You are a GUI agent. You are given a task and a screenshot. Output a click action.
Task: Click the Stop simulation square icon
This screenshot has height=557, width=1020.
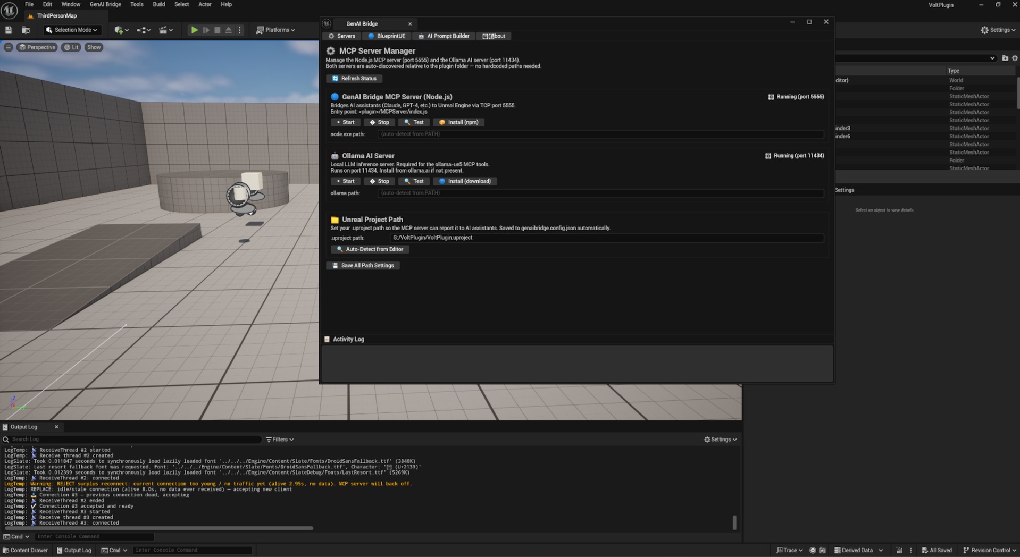click(x=217, y=30)
